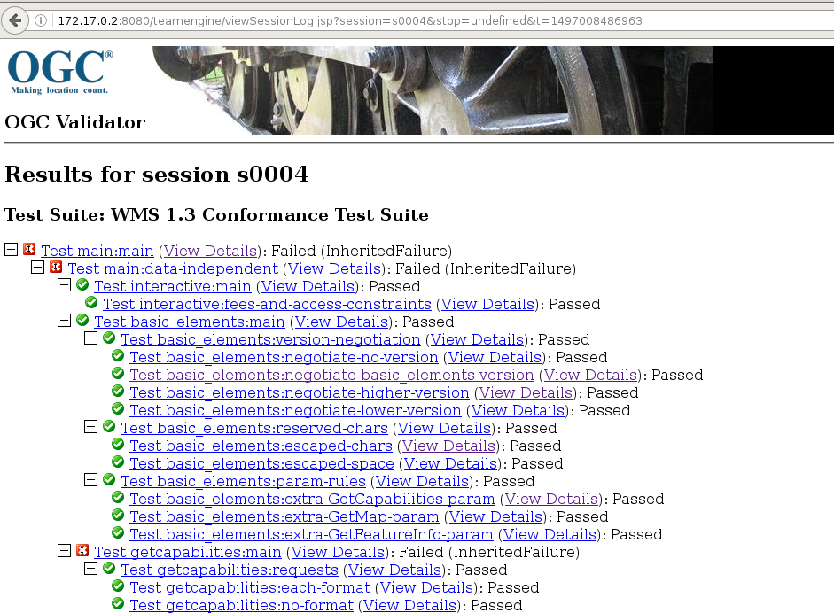Screen dimensions: 834x613
Task: Click the green check for version-negotiation
Action: (x=109, y=338)
